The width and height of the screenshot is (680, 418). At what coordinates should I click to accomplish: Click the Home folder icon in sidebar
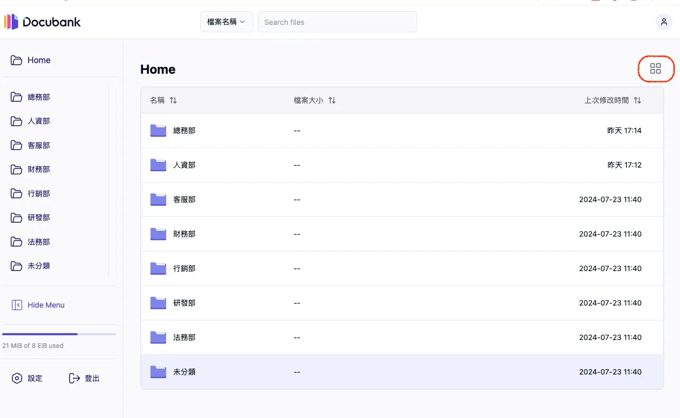(16, 60)
